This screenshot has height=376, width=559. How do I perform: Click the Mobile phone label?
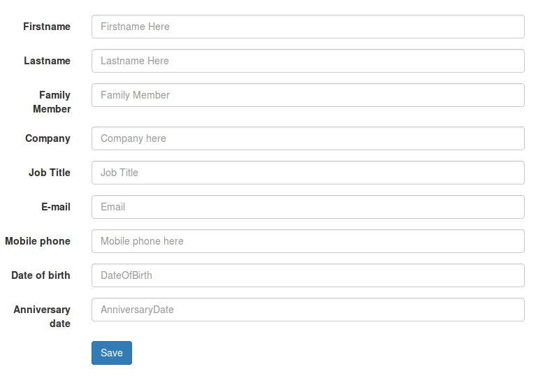click(38, 241)
